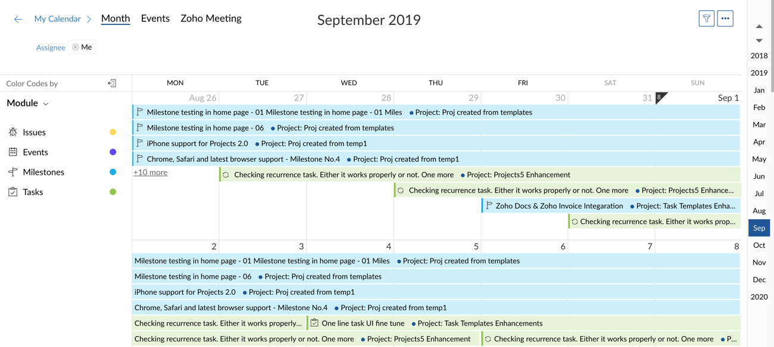Jump to Oct in month navigator
Screen dimensions: 774x347
pyautogui.click(x=759, y=245)
